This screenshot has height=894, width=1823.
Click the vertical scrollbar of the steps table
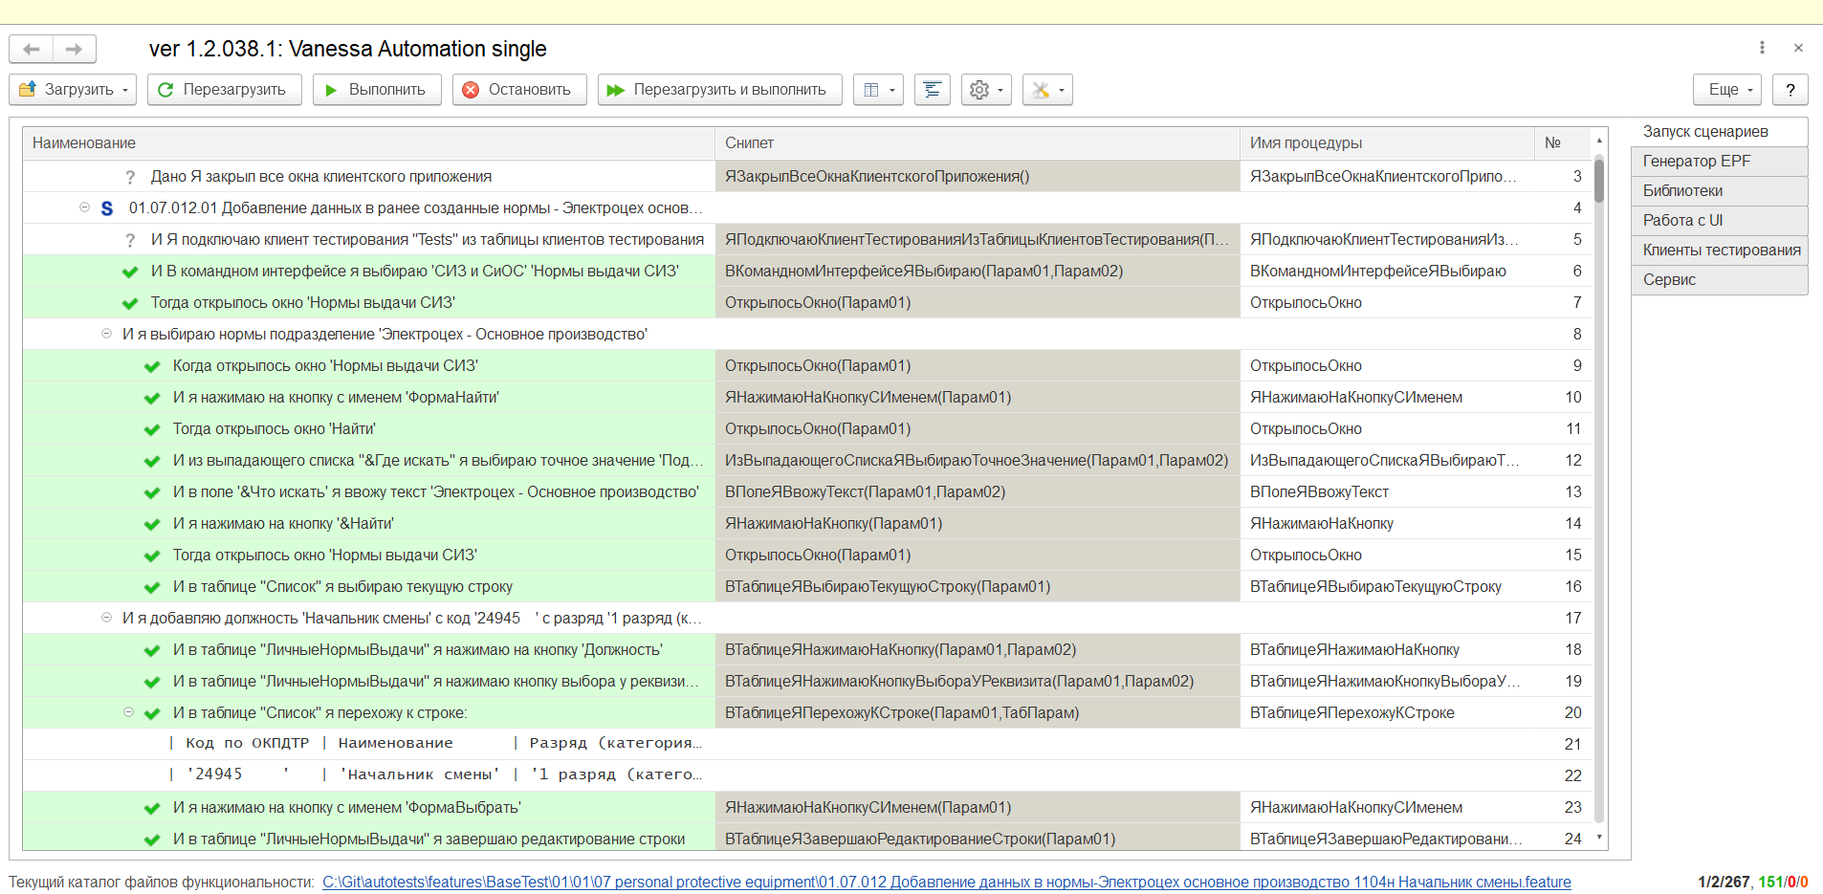1599,478
